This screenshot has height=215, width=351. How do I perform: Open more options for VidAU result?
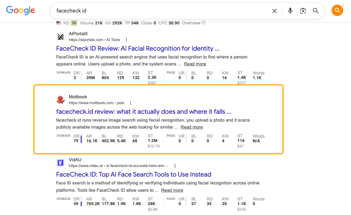pos(175,166)
